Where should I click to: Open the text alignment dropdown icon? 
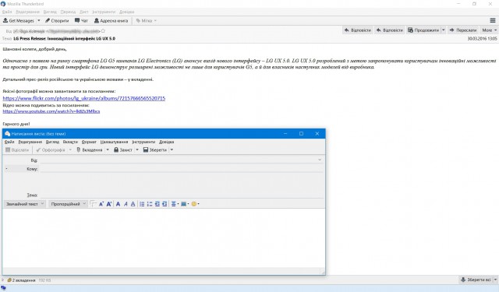(x=175, y=204)
